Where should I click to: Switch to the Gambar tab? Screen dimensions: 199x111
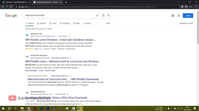41,23
